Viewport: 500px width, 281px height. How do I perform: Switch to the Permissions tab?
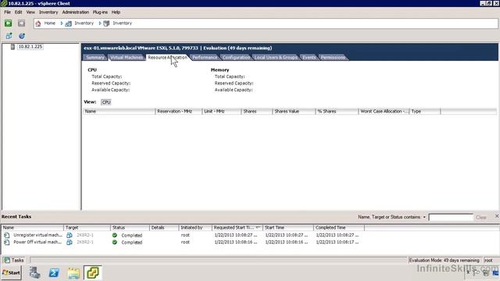[x=333, y=57]
